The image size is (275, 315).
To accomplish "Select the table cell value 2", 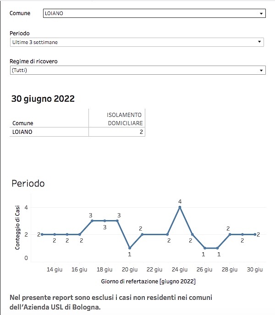I will (x=141, y=132).
